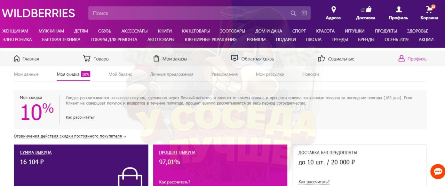445x186 pixels.
Task: Click the 16 104 ₽ amount
Action: click(x=32, y=162)
